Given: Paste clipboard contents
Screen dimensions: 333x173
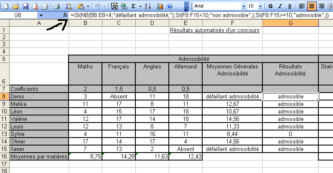Looking at the screenshot, I should 81,6.
